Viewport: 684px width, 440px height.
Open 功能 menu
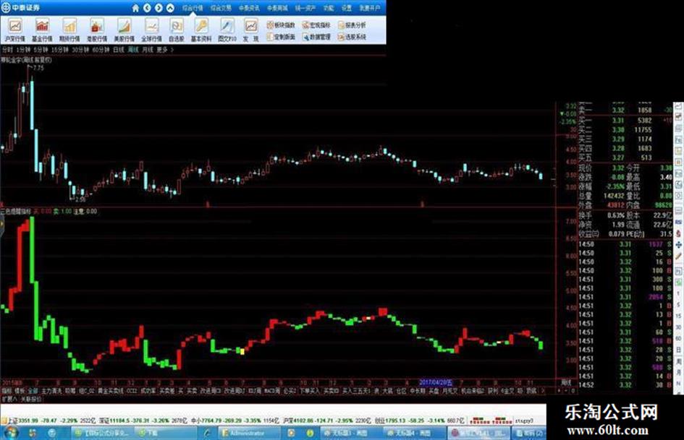pyautogui.click(x=329, y=8)
